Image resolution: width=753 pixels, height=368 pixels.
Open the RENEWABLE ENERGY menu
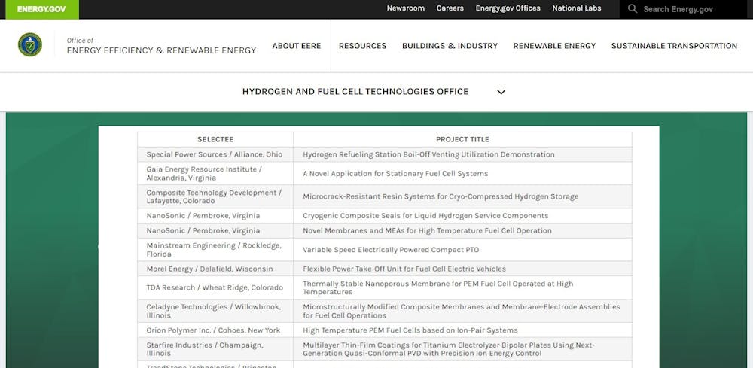click(x=554, y=46)
